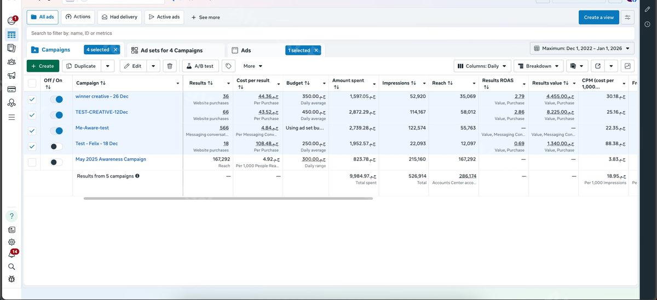The height and width of the screenshot is (300, 657).
Task: Click the Report a problem bug icon
Action: tap(11, 279)
